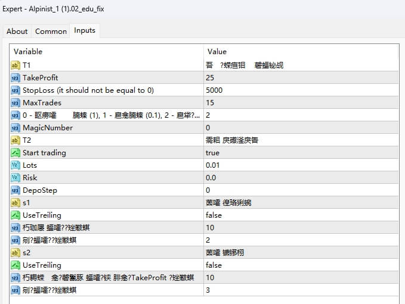The width and height of the screenshot is (405, 304).
Task: Select the false value of UseTreiling below s2
Action: pos(214,265)
